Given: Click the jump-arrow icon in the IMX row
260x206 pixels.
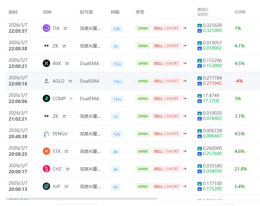Looking at the screenshot, I should tap(185, 63).
